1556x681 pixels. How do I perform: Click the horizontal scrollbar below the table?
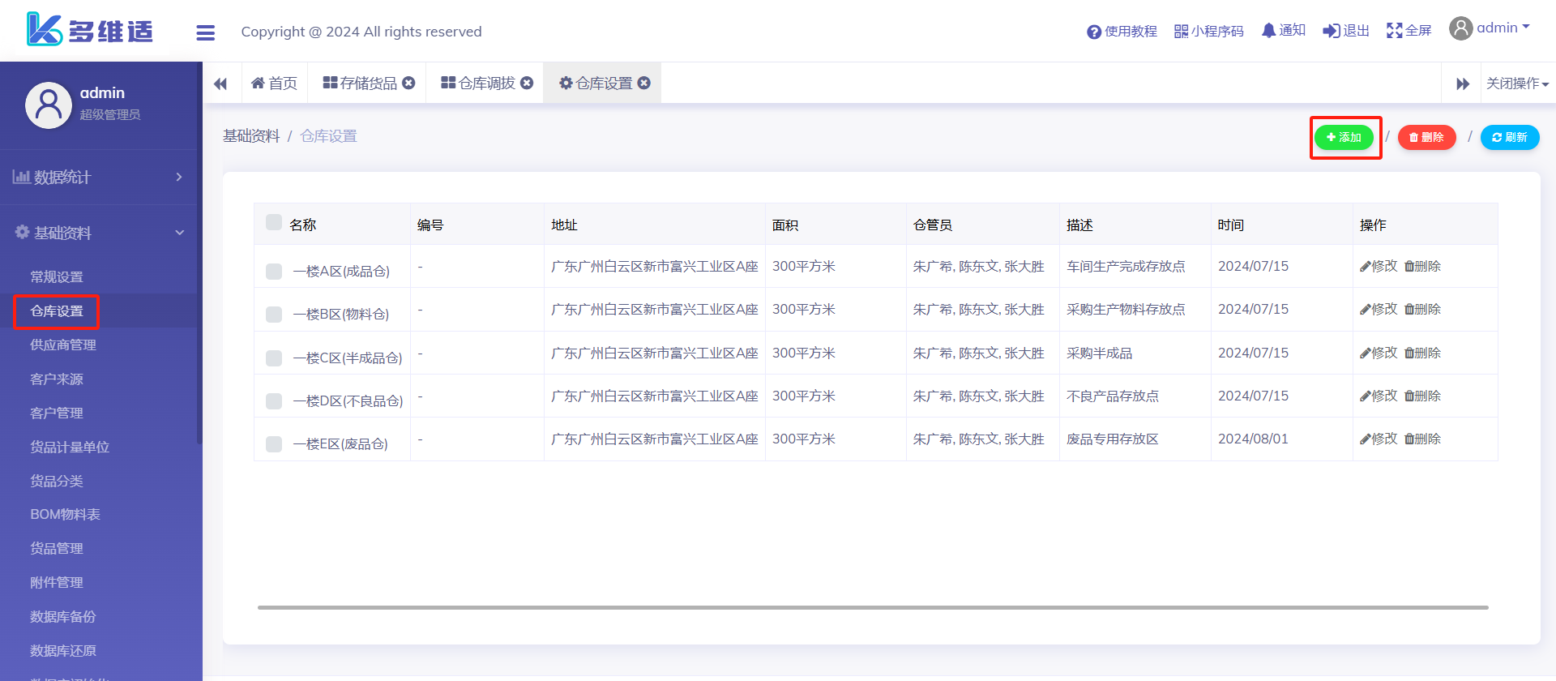tap(872, 607)
